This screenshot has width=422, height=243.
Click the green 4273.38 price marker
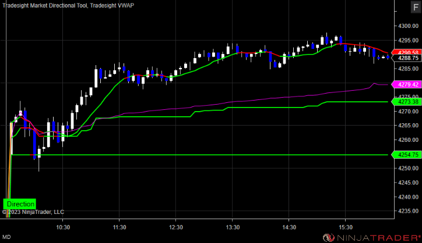407,102
